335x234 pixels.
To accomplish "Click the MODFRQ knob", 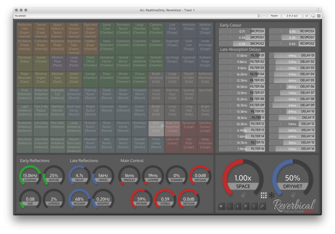I will (103, 200).
